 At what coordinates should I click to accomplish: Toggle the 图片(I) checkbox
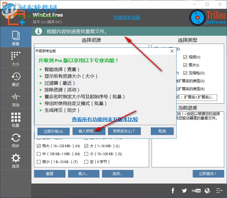185,65
